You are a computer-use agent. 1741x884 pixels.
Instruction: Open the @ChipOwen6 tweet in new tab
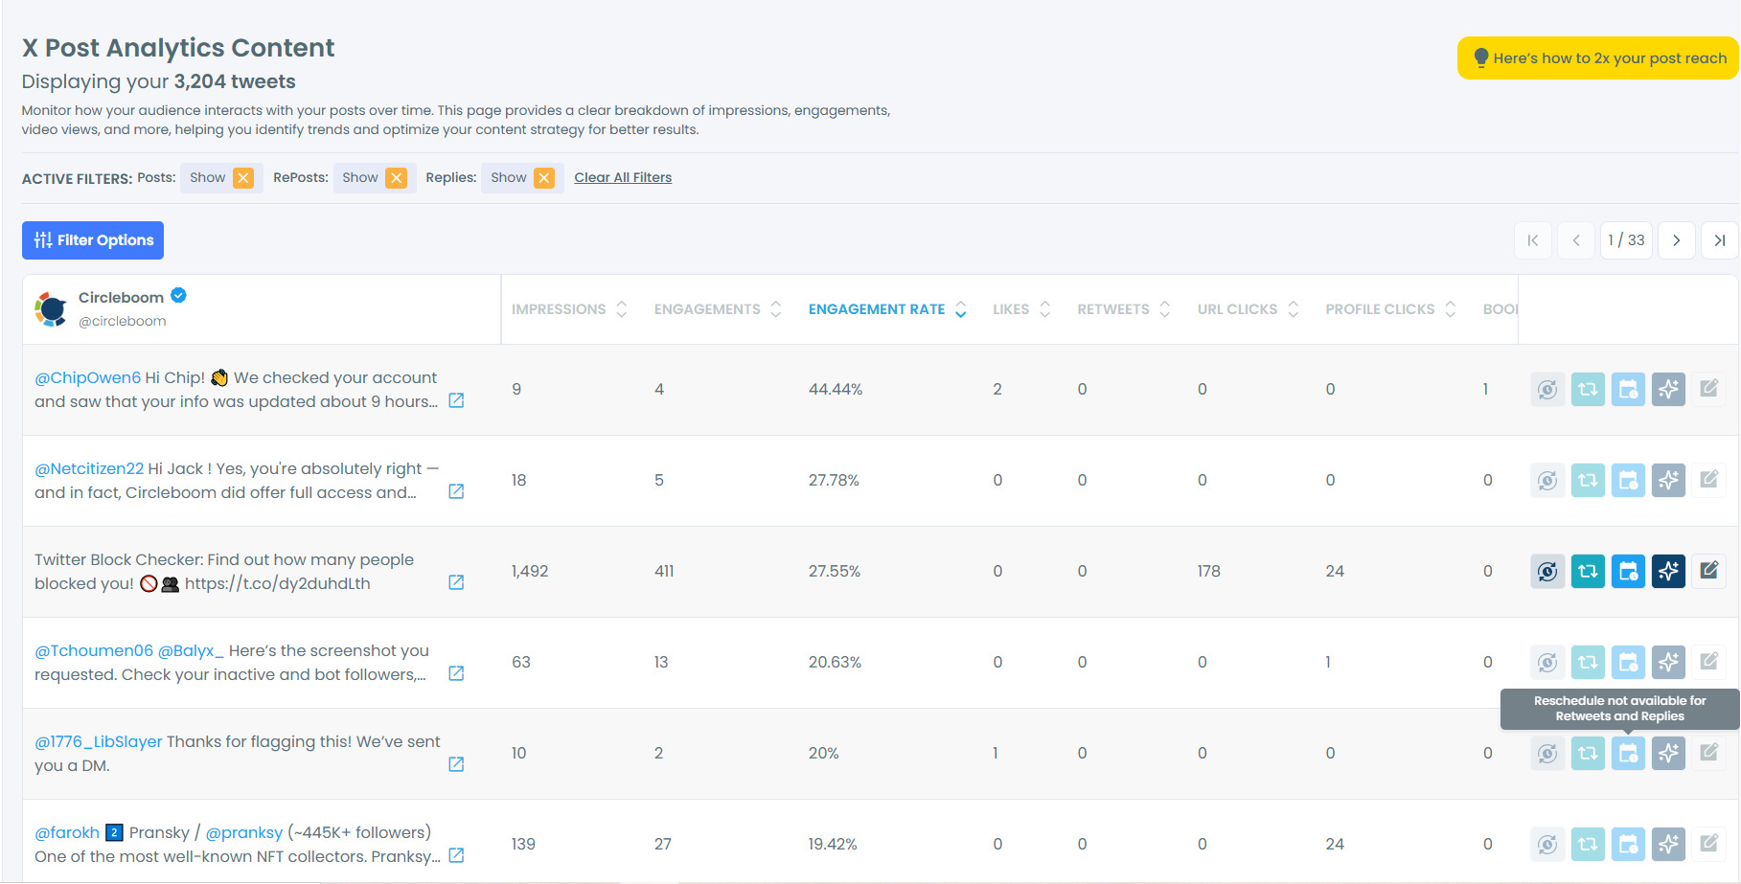[456, 400]
